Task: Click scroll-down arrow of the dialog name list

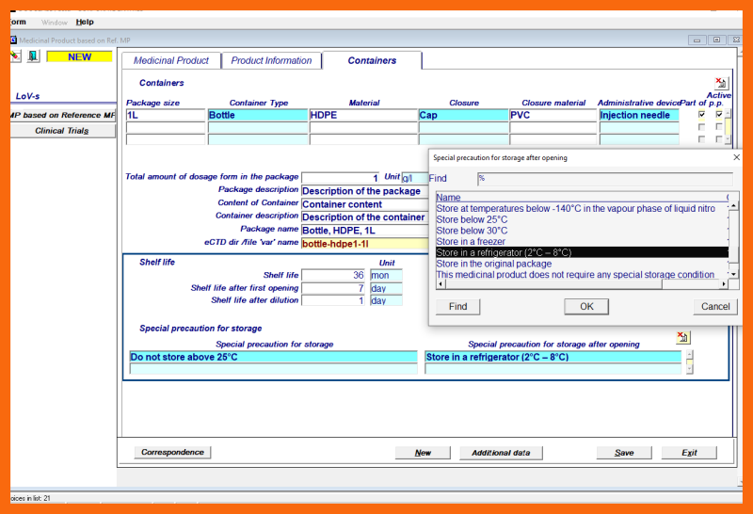Action: pyautogui.click(x=733, y=274)
